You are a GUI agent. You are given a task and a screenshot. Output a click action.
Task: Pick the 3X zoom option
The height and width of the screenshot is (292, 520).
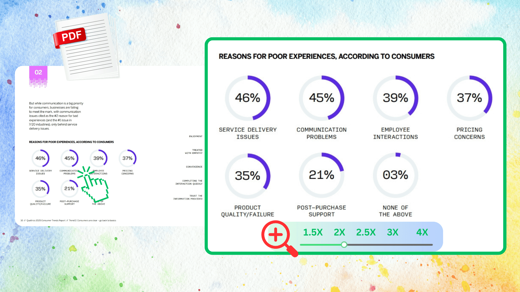pos(392,232)
